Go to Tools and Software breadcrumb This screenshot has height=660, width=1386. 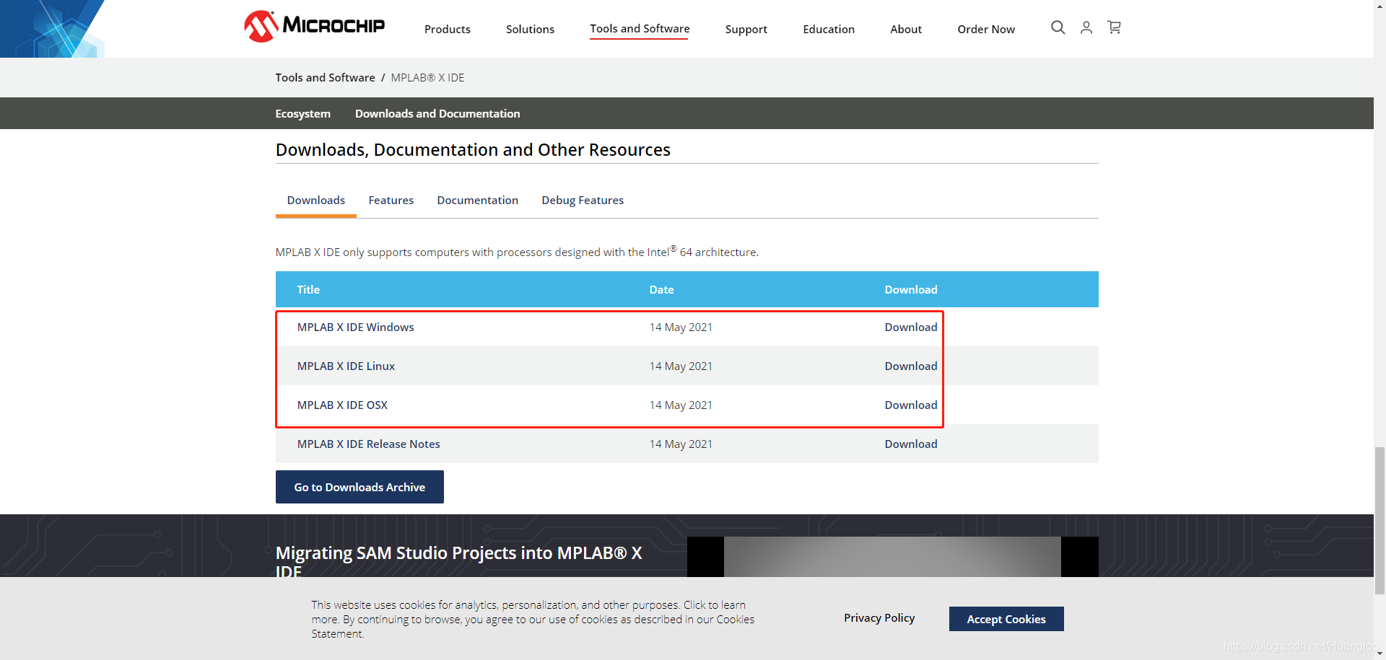point(325,77)
